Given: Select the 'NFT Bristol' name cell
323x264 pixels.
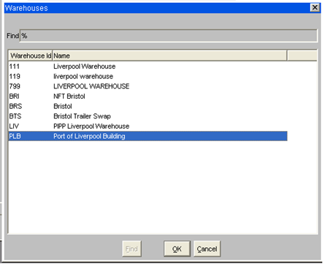Looking at the screenshot, I should click(x=69, y=97).
